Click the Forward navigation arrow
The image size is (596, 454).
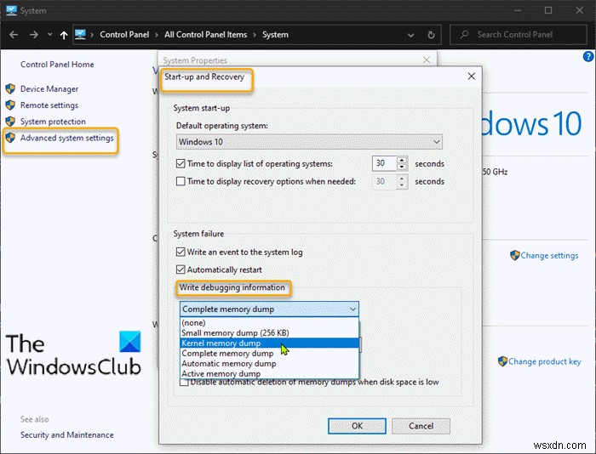point(34,35)
